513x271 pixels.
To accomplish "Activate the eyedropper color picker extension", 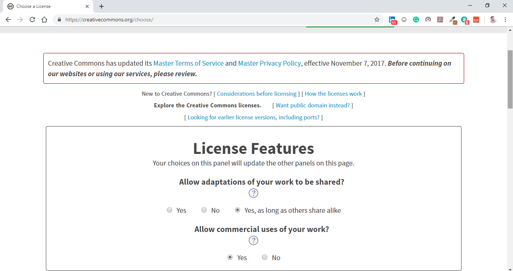I will [x=453, y=20].
